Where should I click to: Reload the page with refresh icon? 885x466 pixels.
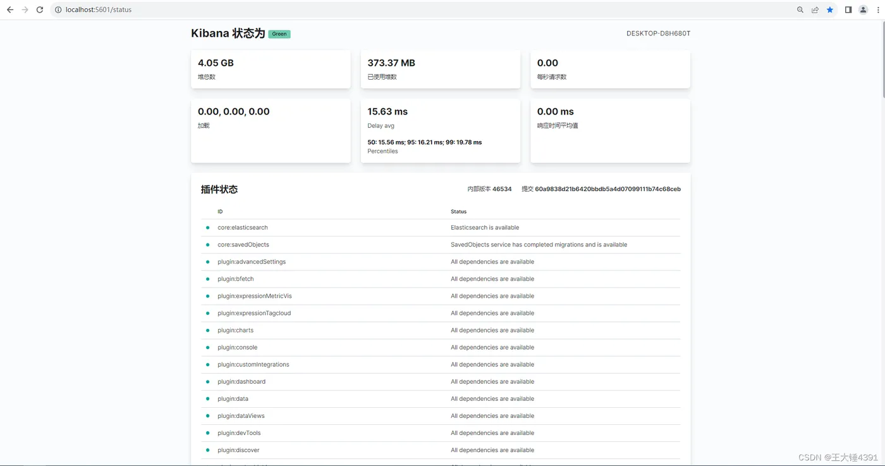pos(40,9)
